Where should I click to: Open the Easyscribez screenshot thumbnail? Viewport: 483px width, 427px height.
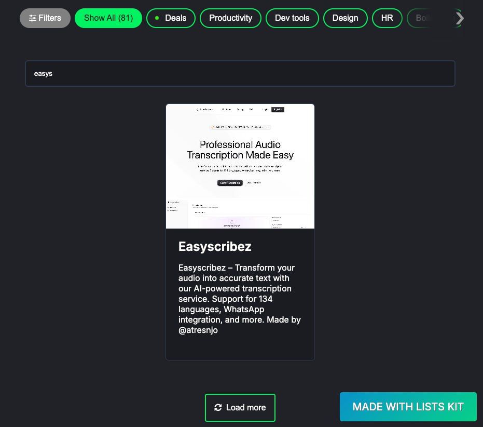[x=240, y=166]
